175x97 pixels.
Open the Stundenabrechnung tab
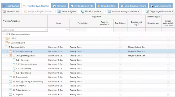point(133,6)
